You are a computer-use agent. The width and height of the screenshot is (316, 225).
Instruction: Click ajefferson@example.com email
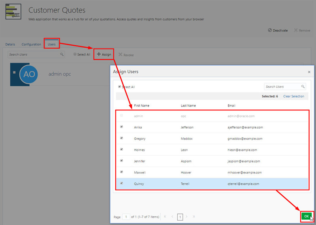(x=245, y=127)
